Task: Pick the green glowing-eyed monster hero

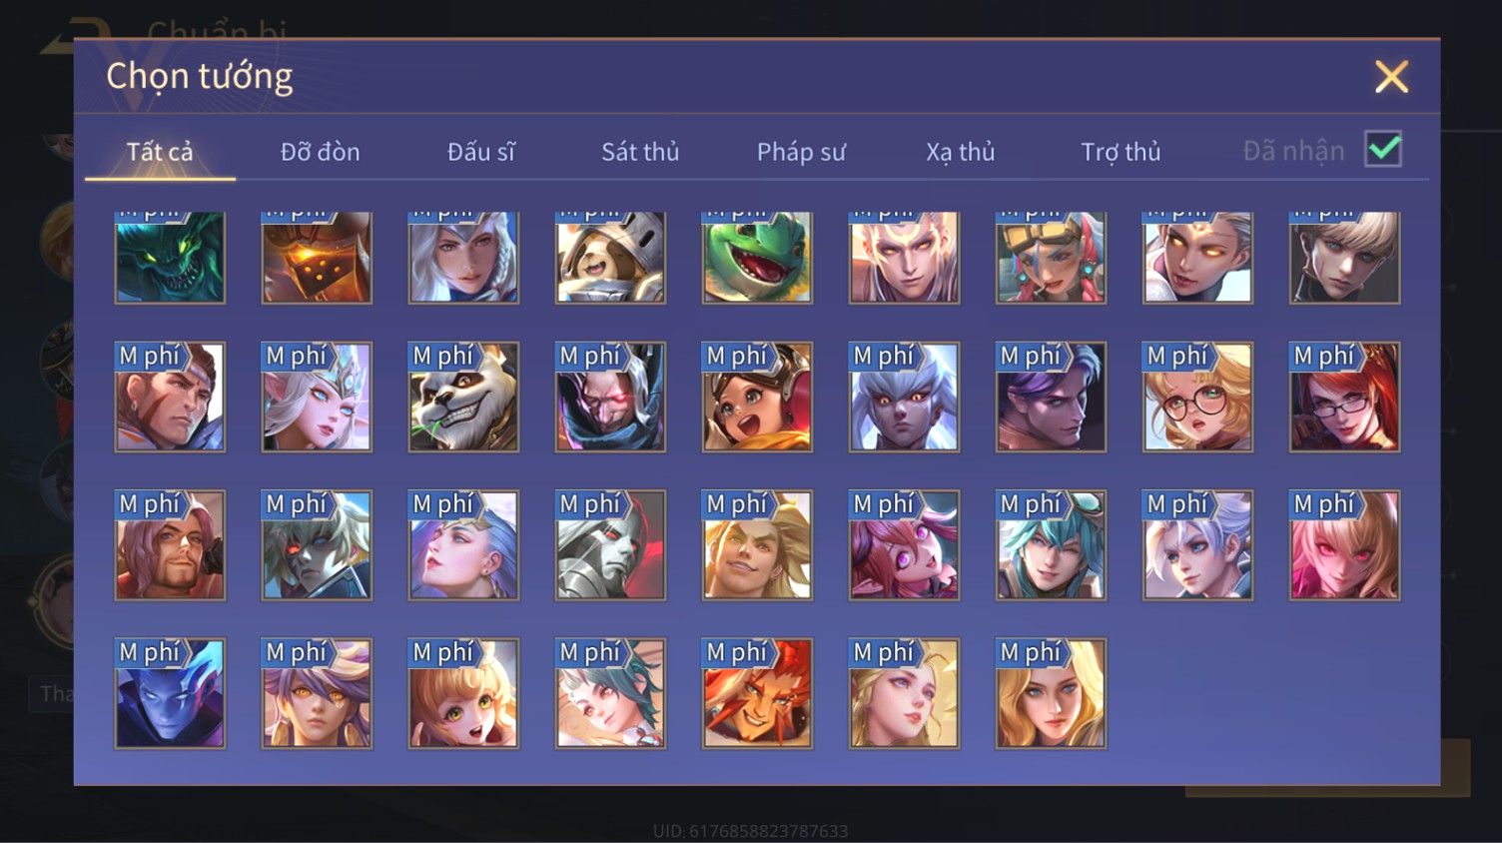Action: point(170,257)
